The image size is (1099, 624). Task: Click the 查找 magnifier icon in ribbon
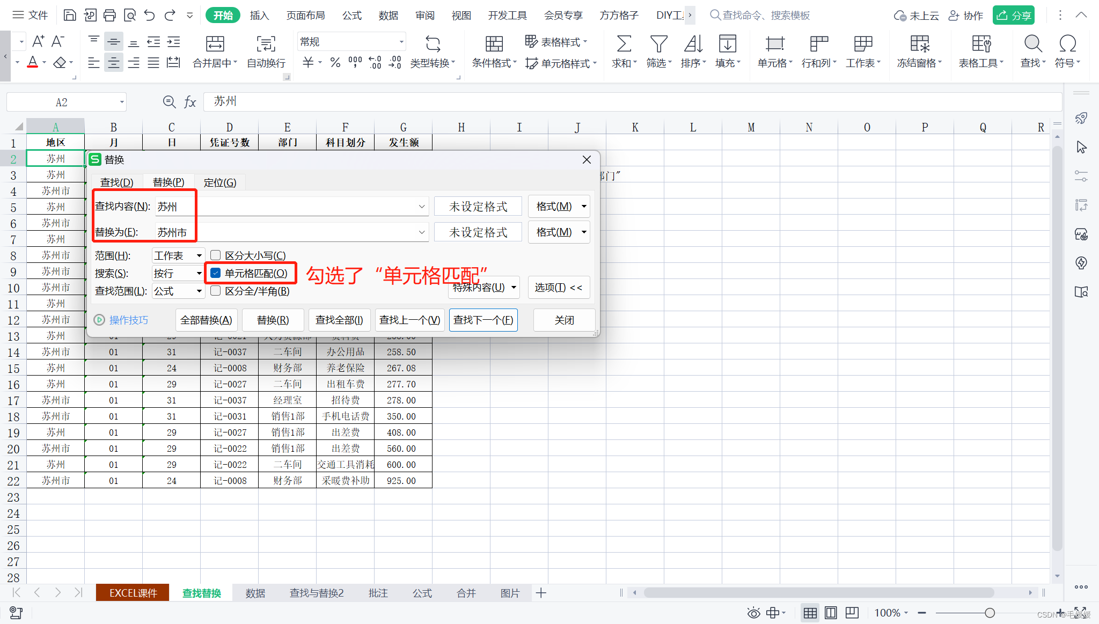click(x=1032, y=44)
